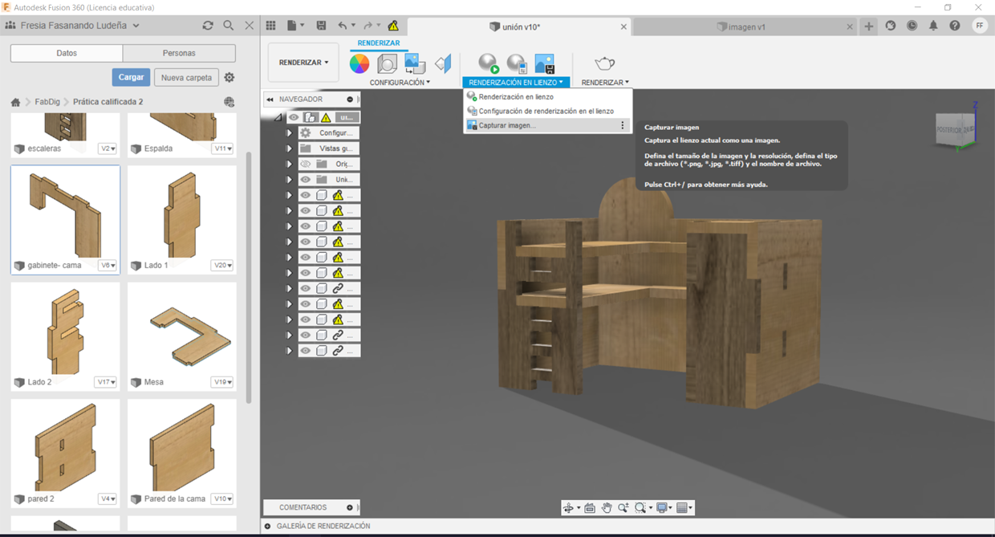Open the RENDERIZAR workspace dropdown
This screenshot has width=995, height=537.
pyautogui.click(x=303, y=63)
